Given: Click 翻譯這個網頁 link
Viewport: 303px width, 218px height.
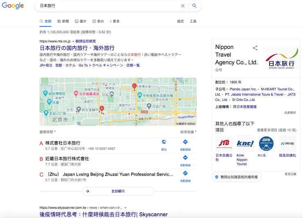Looking at the screenshot, I should [x=86, y=41].
